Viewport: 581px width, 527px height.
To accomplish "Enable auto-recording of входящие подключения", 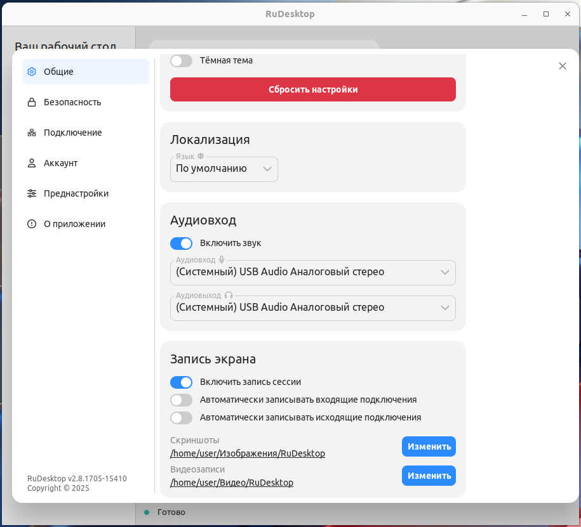I will (x=181, y=400).
